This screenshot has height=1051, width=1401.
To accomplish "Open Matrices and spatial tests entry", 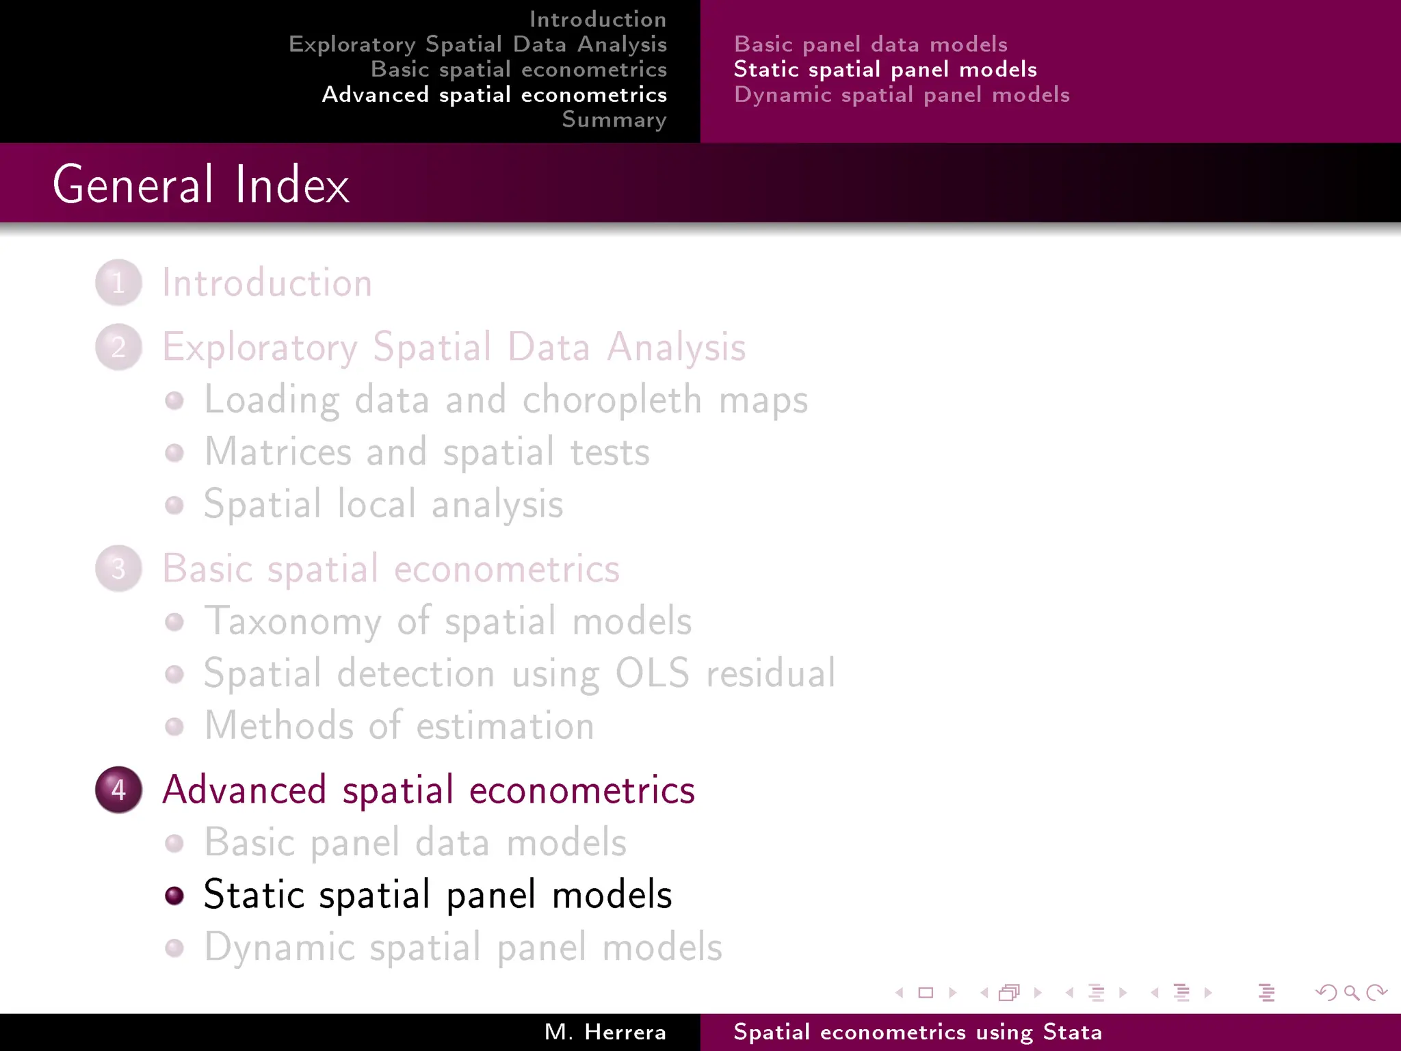I will point(427,452).
